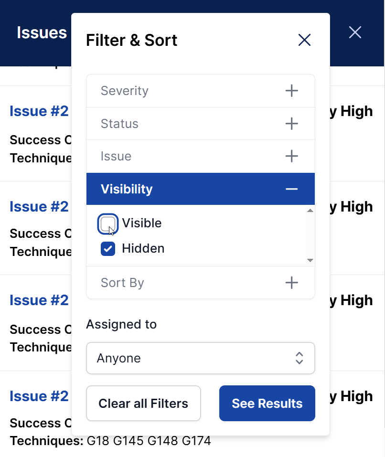Image resolution: width=385 pixels, height=457 pixels.
Task: Open the Assigned to Anyone dropdown
Action: (x=200, y=358)
